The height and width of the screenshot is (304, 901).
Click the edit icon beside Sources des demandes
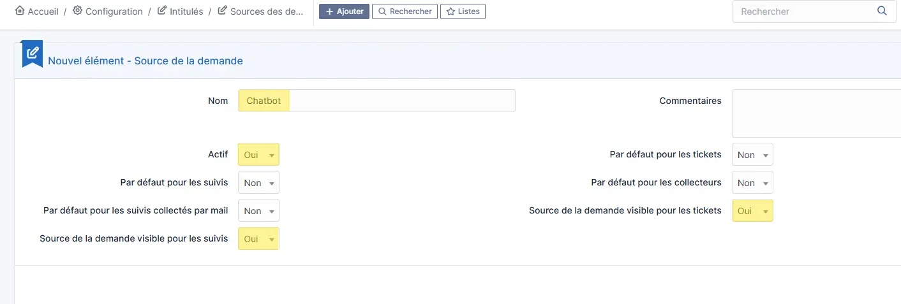point(223,11)
